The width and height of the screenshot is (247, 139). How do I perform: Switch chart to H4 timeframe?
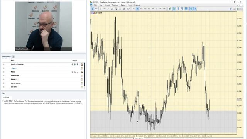coord(153,9)
